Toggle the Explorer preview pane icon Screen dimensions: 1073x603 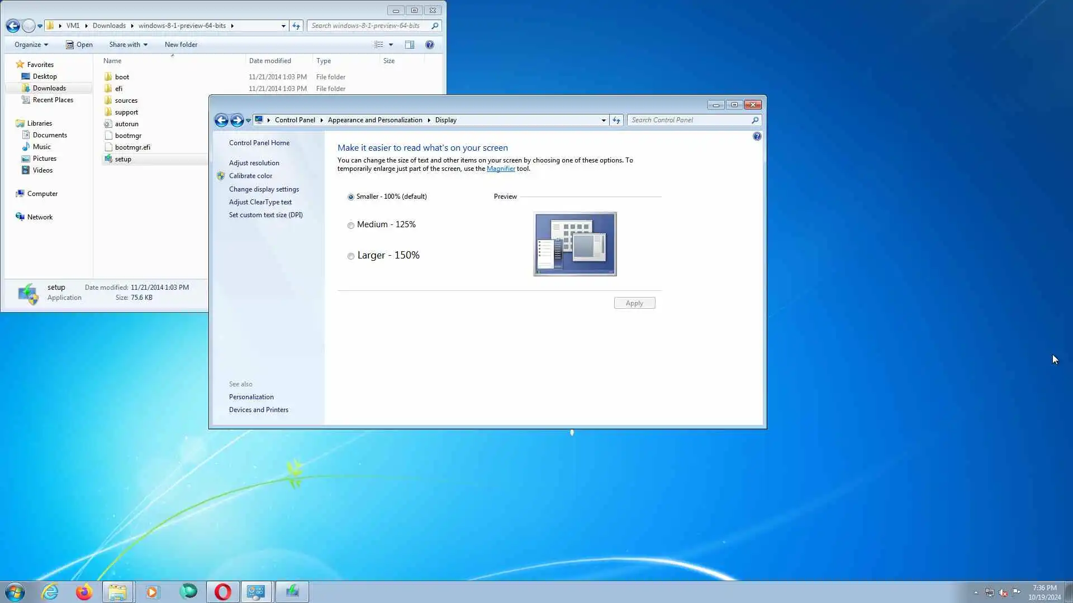click(409, 45)
